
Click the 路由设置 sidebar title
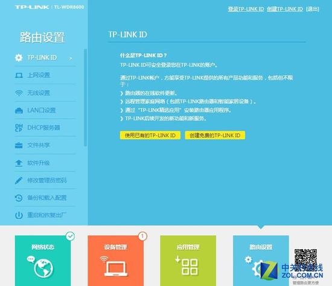(42, 37)
